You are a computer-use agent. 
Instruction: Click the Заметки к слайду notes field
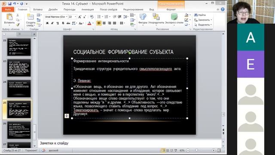(x=129, y=143)
